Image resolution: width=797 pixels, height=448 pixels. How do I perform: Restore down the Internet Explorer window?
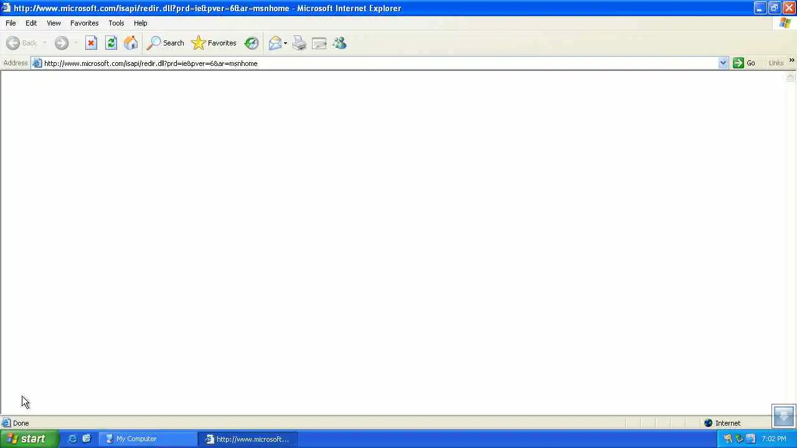click(774, 8)
